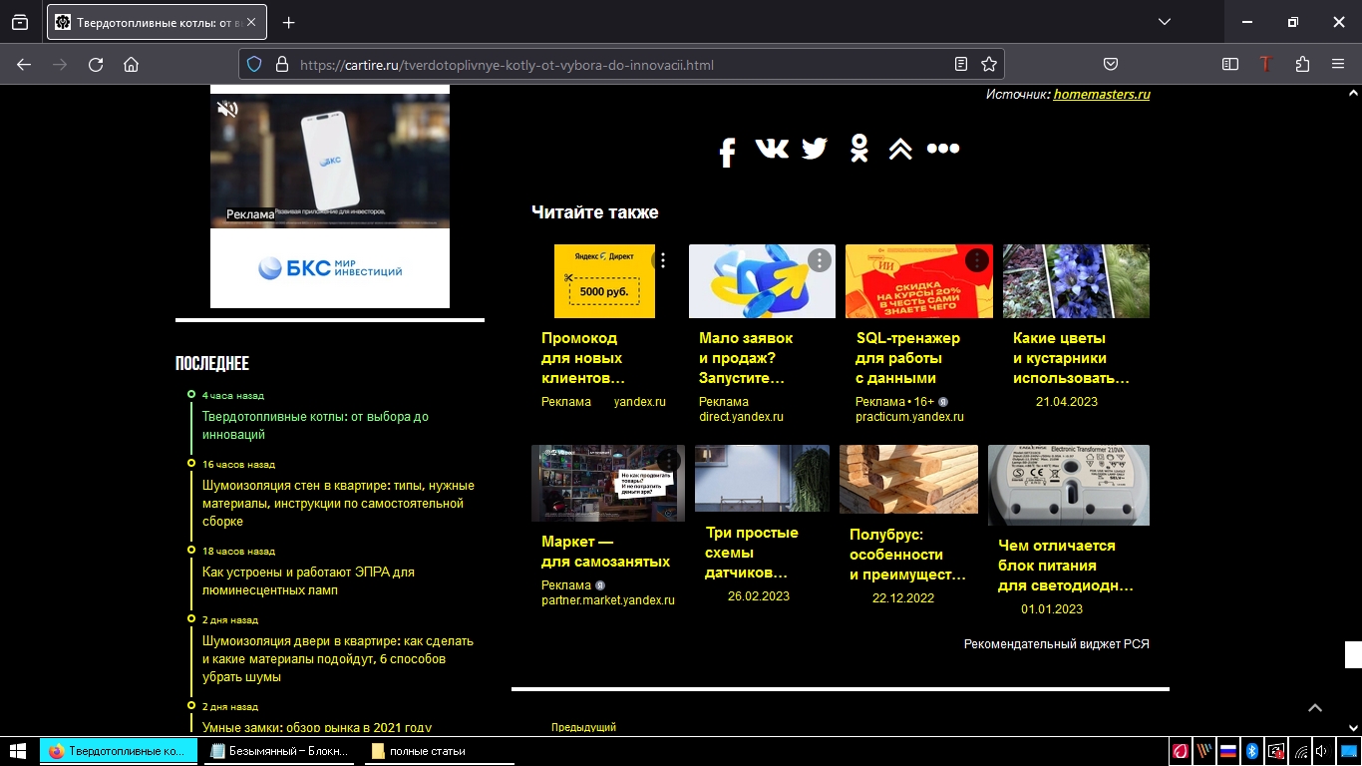Open the ad menu on Промокод card
The height and width of the screenshot is (766, 1362).
pyautogui.click(x=662, y=260)
